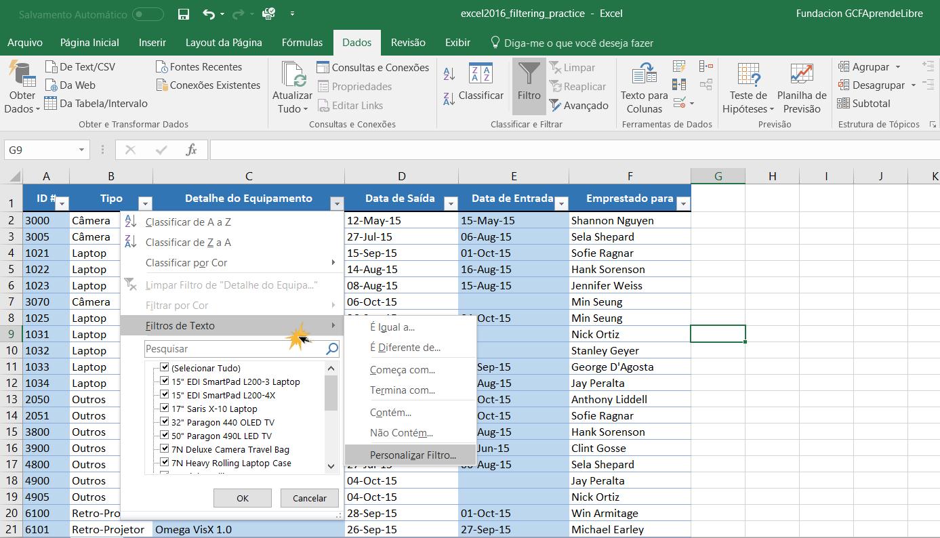The height and width of the screenshot is (538, 940).
Task: Toggle Salvamento Automático switch
Action: [148, 14]
